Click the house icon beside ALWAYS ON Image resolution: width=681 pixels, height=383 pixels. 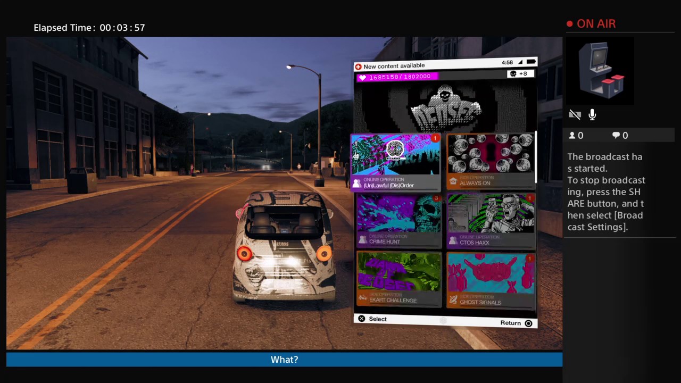click(x=453, y=181)
